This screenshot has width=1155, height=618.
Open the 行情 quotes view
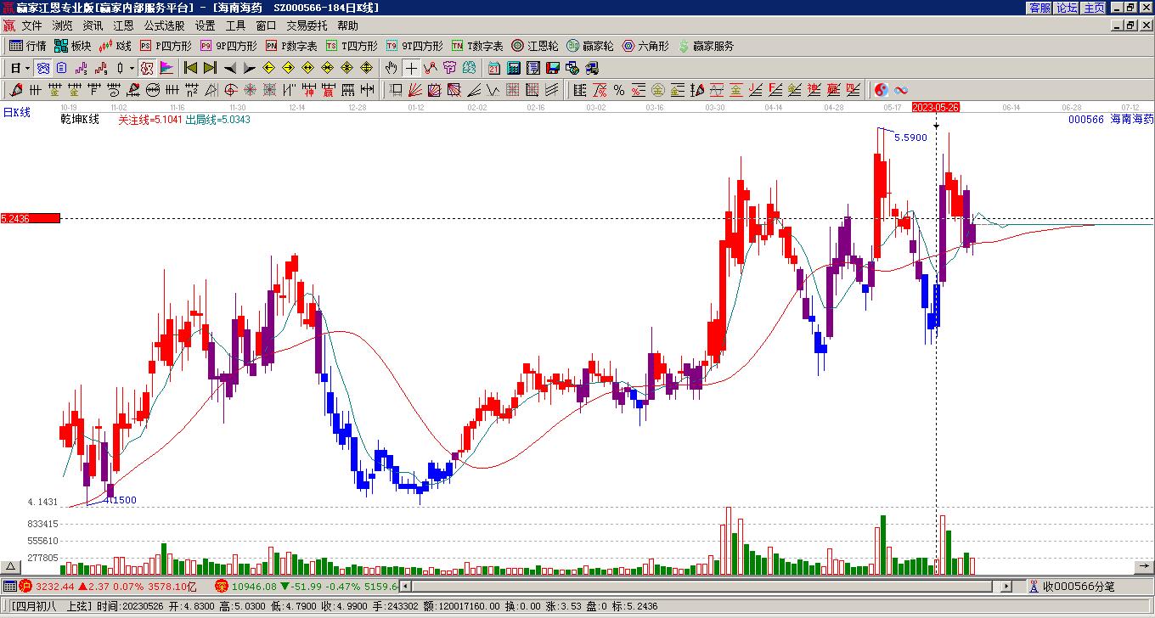[x=27, y=46]
